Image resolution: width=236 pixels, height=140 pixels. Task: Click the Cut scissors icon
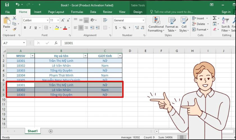click(14, 18)
